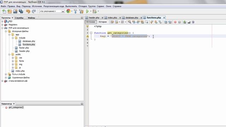
Task: Expand the css folder node
Action: [13, 58]
